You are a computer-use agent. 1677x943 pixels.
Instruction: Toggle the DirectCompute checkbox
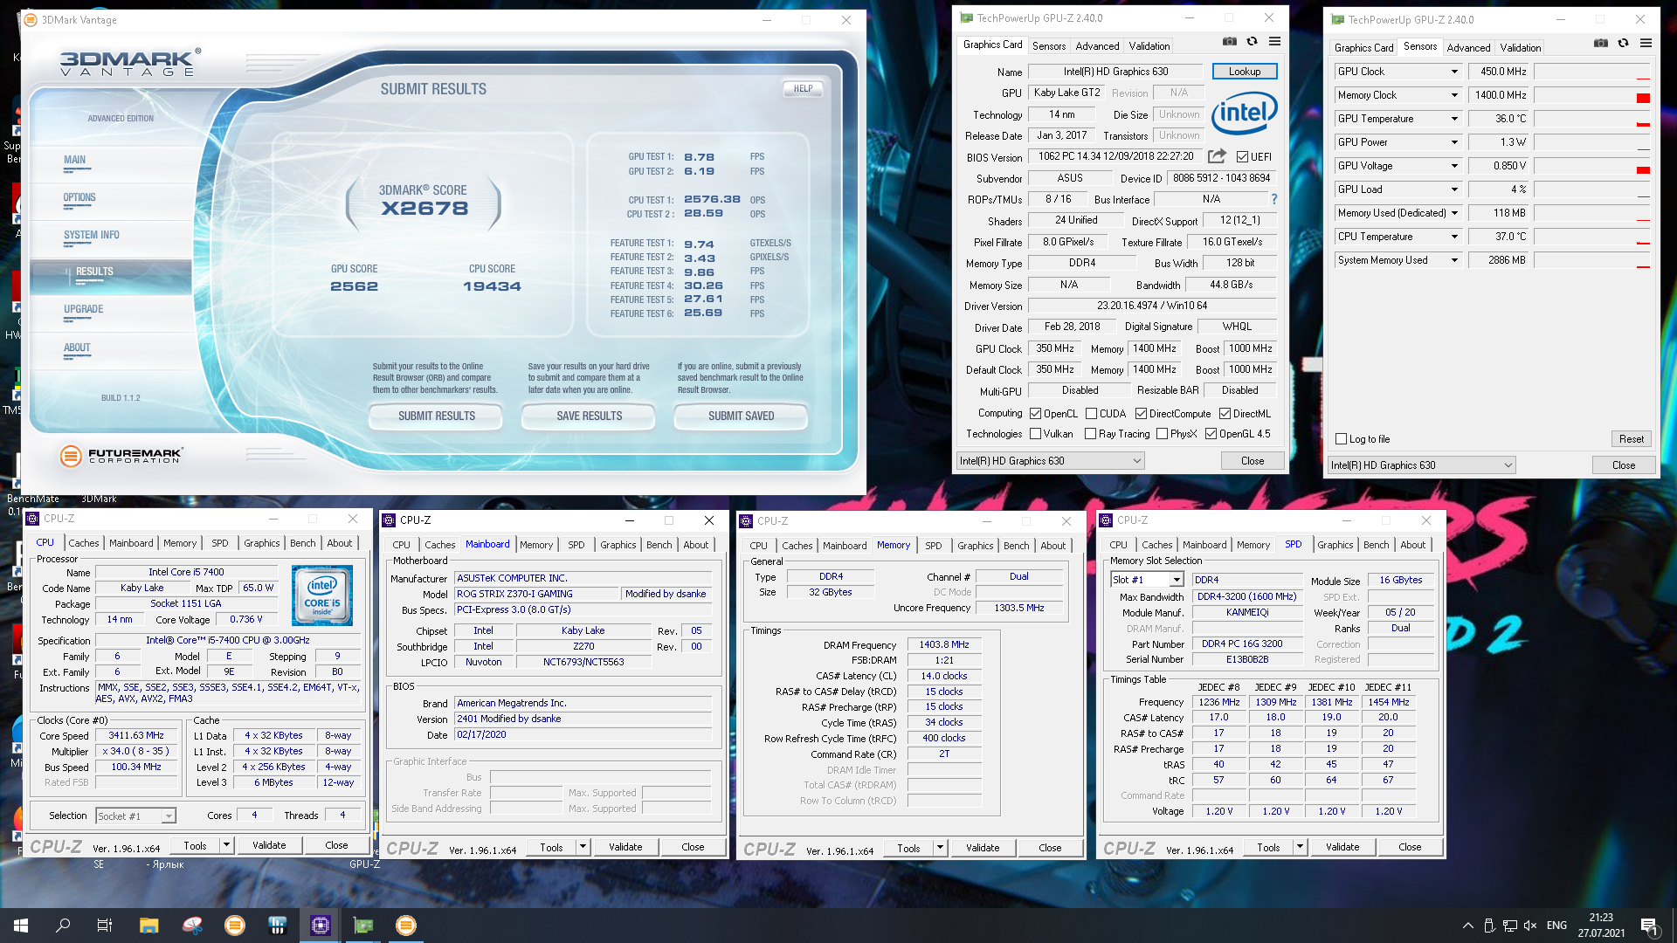point(1141,414)
